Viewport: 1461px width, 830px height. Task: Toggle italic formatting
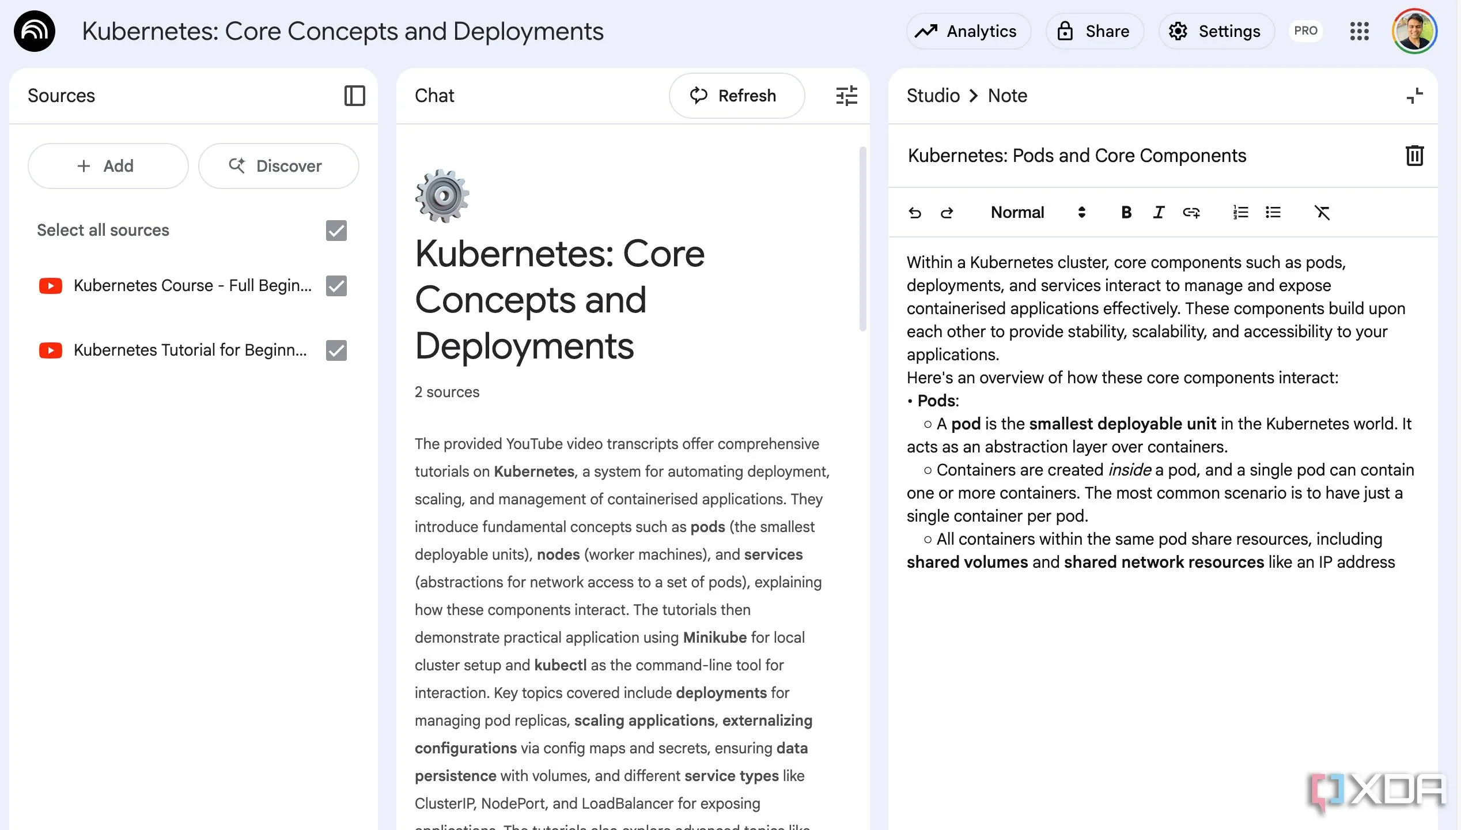click(x=1159, y=213)
